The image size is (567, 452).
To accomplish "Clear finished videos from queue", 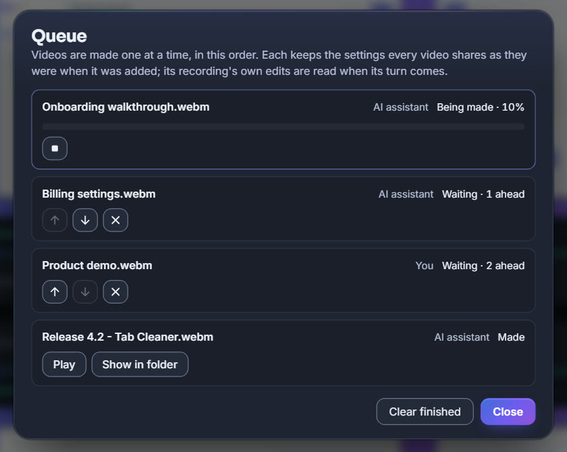I will coord(425,412).
